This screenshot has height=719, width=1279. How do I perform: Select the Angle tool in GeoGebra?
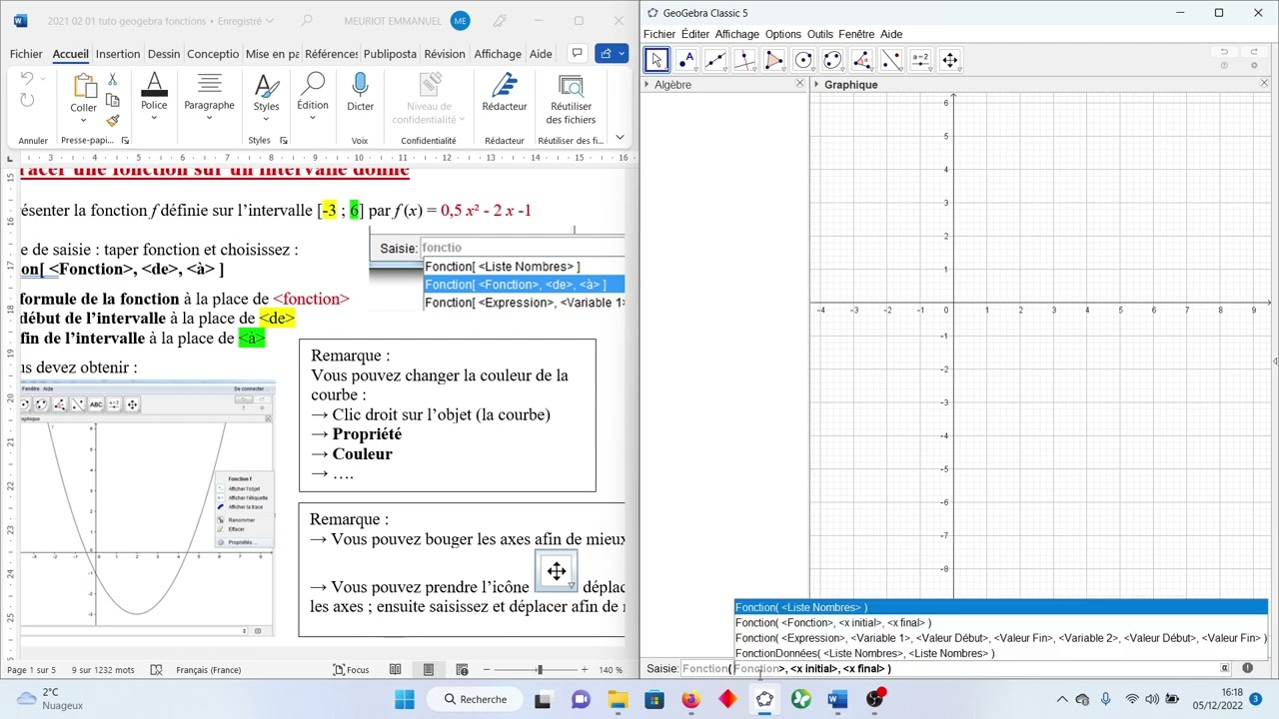pyautogui.click(x=861, y=60)
